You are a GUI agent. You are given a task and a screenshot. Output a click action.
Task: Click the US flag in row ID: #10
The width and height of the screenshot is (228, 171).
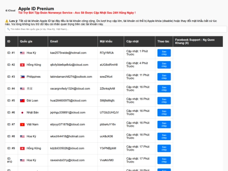coord(22,160)
